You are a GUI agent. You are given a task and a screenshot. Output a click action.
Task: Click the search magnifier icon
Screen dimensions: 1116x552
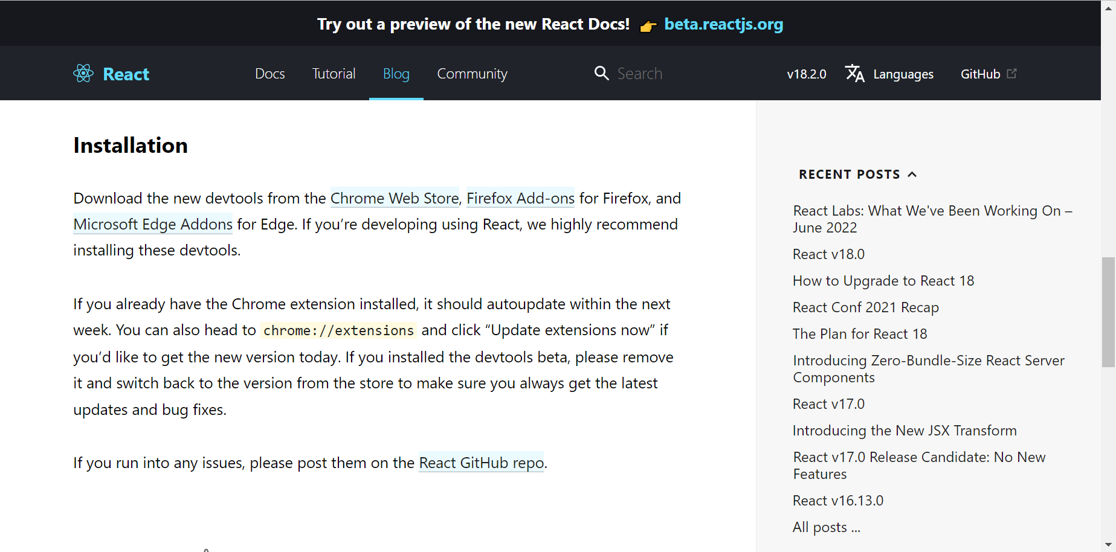click(x=601, y=73)
